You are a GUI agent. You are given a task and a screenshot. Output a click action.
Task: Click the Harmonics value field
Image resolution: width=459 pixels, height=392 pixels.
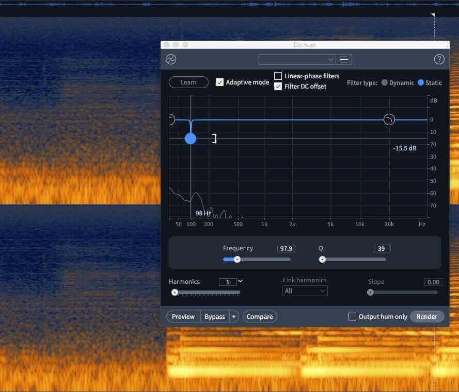[228, 282]
